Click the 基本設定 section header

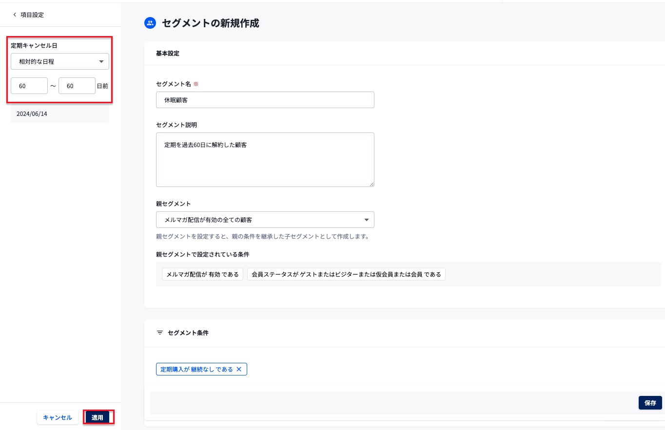pos(168,54)
